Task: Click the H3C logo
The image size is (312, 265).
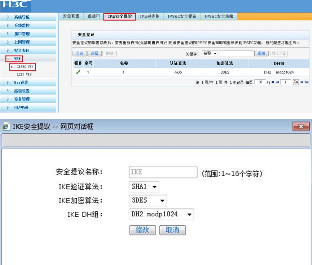Action: [16, 5]
